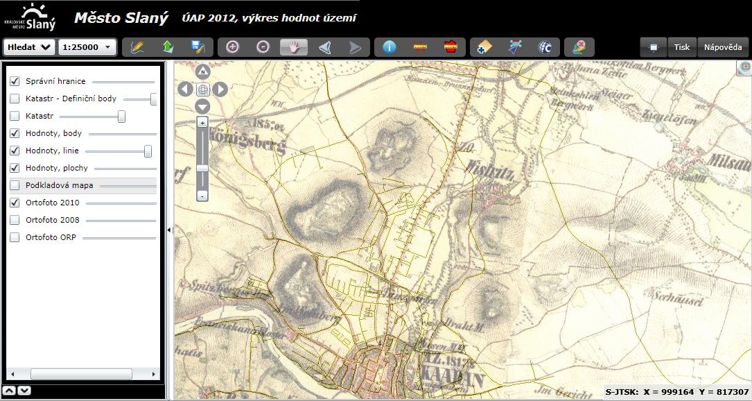This screenshot has width=752, height=401.
Task: Click the plus button on zoom slider
Action: (x=202, y=123)
